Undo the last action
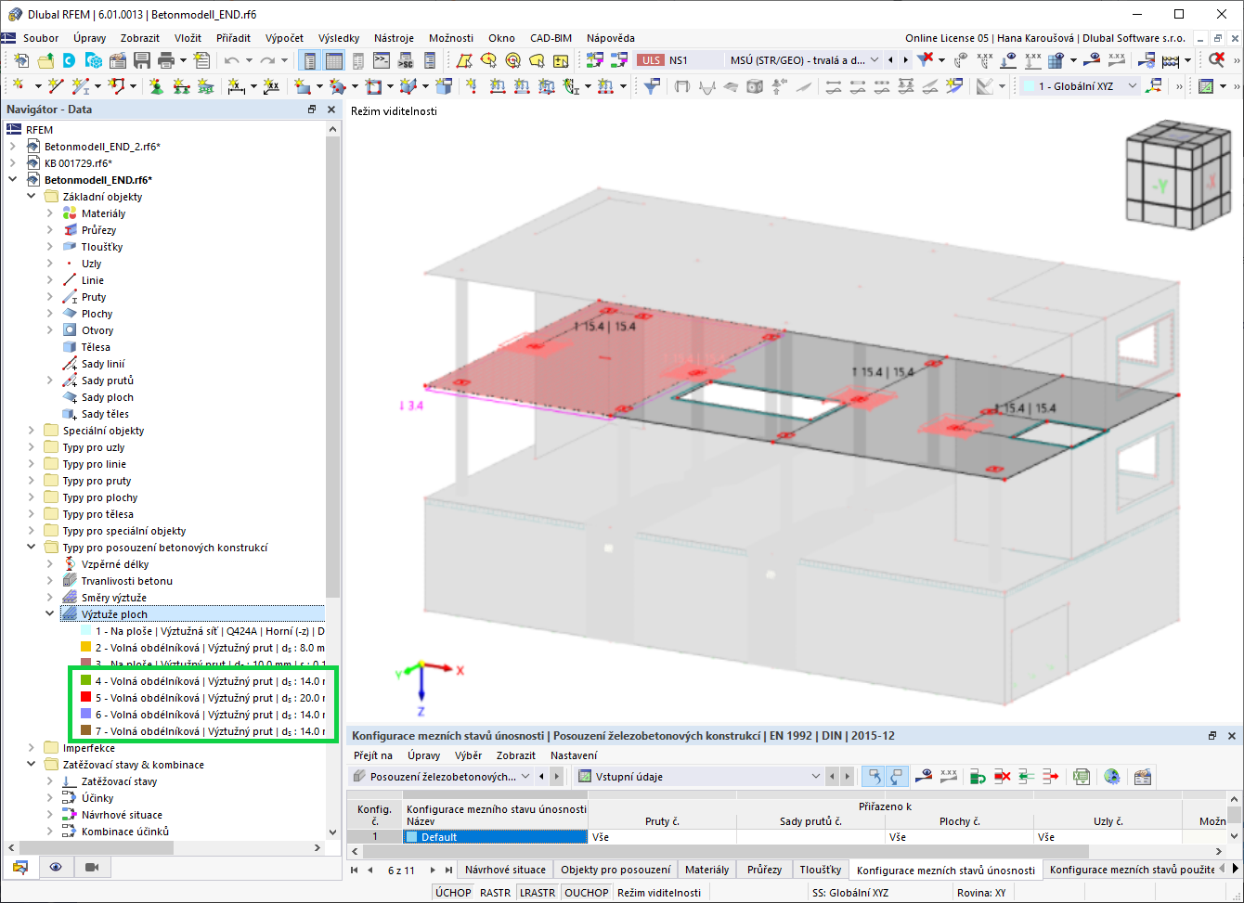Viewport: 1244px width, 903px height. click(x=231, y=60)
